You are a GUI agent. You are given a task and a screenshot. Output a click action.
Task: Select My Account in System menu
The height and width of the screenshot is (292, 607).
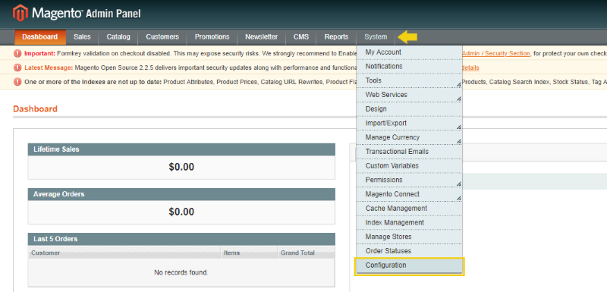click(x=409, y=52)
